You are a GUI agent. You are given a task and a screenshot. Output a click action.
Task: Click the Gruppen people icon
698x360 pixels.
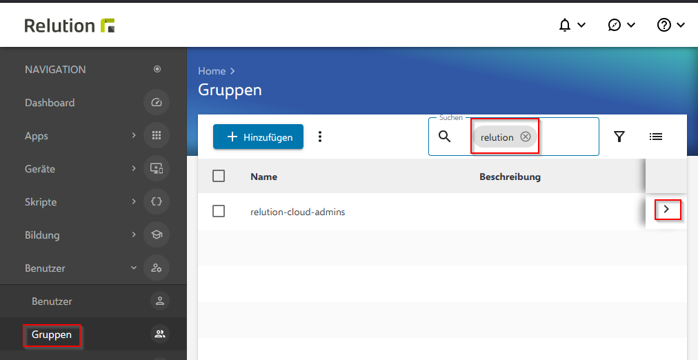tap(160, 334)
